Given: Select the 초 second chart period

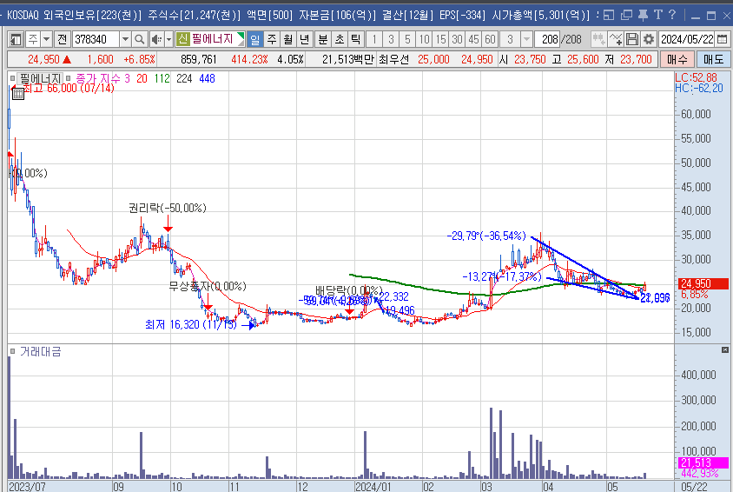Looking at the screenshot, I should pyautogui.click(x=340, y=39).
